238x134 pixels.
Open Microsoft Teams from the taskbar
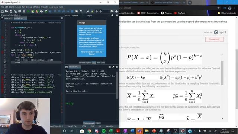coord(139,131)
